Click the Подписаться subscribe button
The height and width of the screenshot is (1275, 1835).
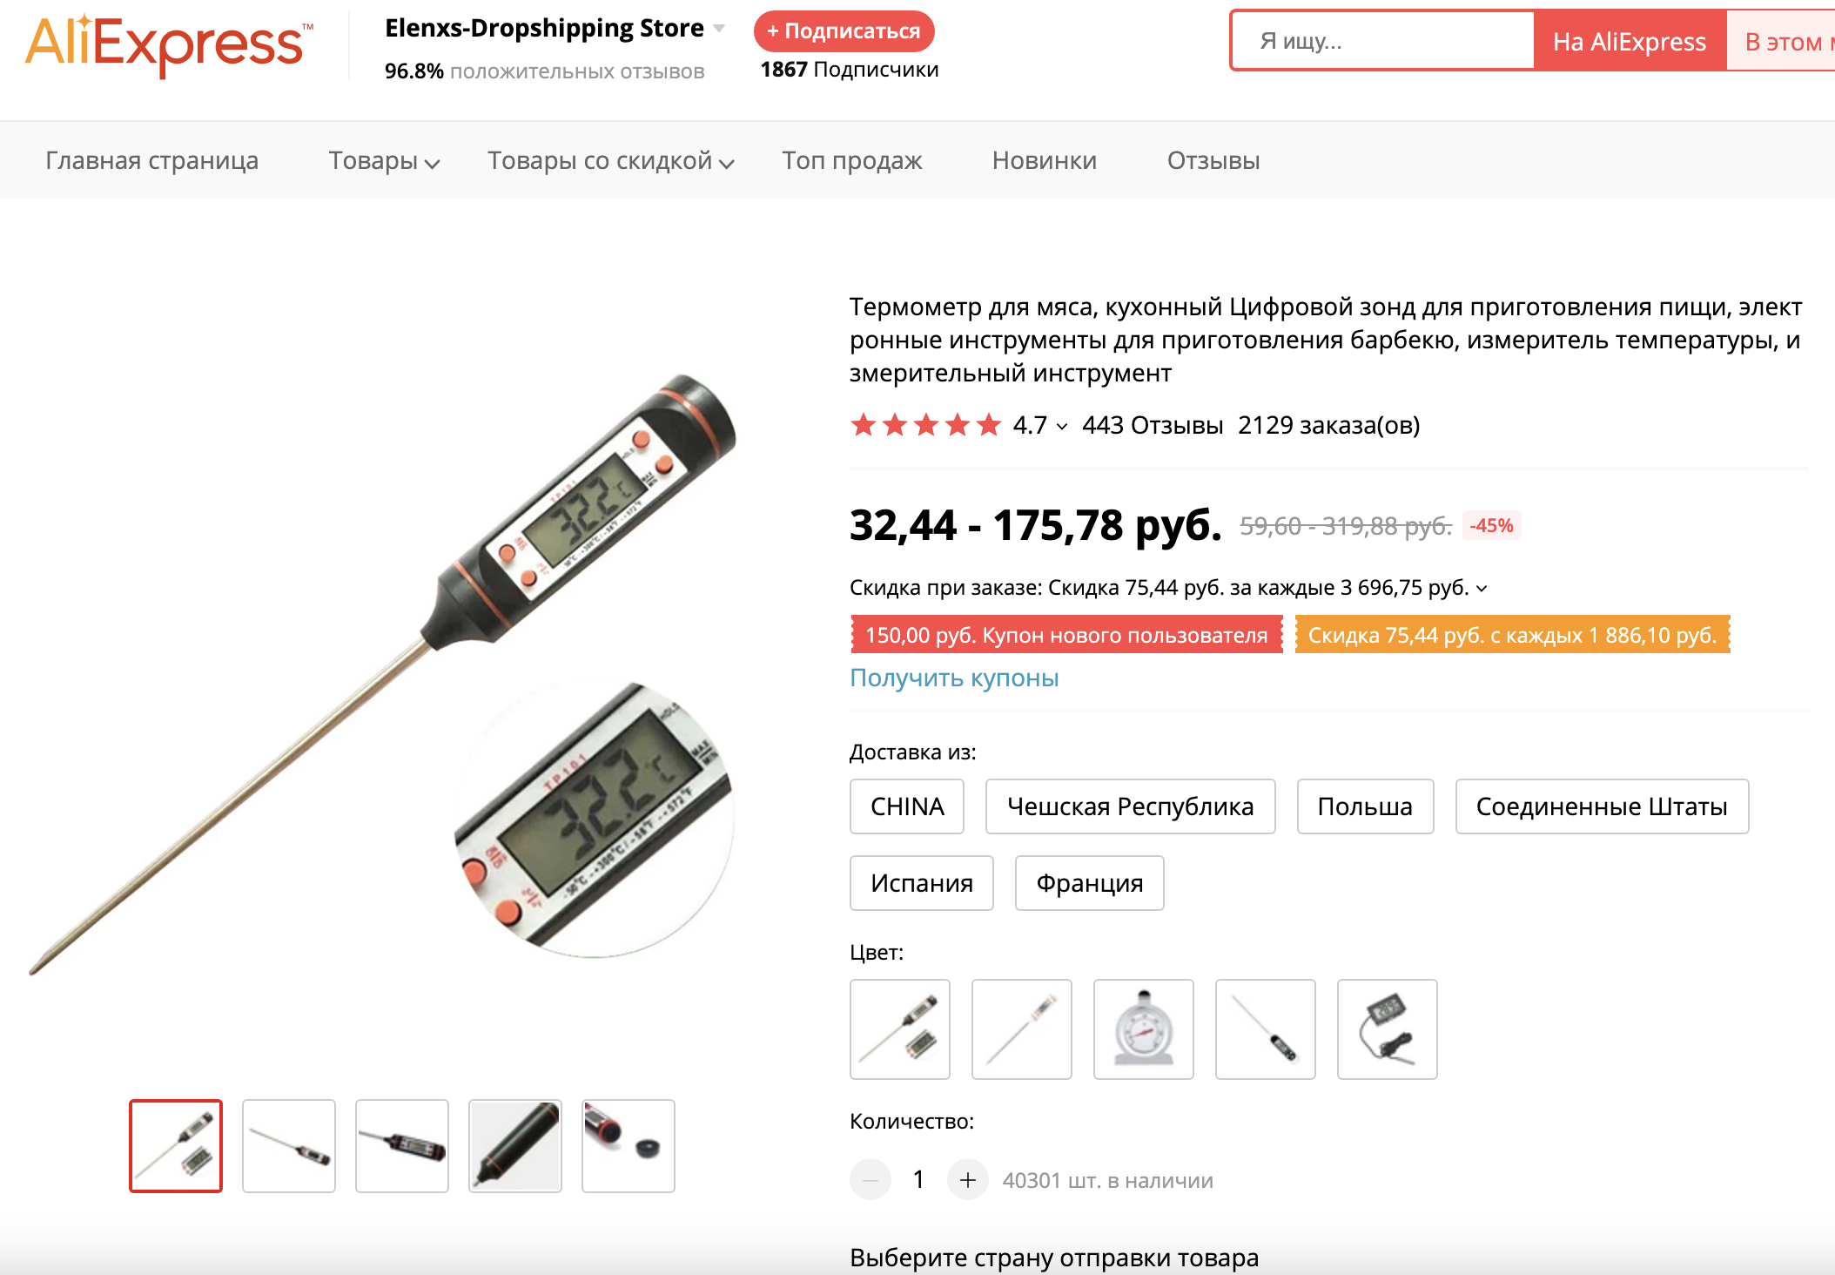844,31
